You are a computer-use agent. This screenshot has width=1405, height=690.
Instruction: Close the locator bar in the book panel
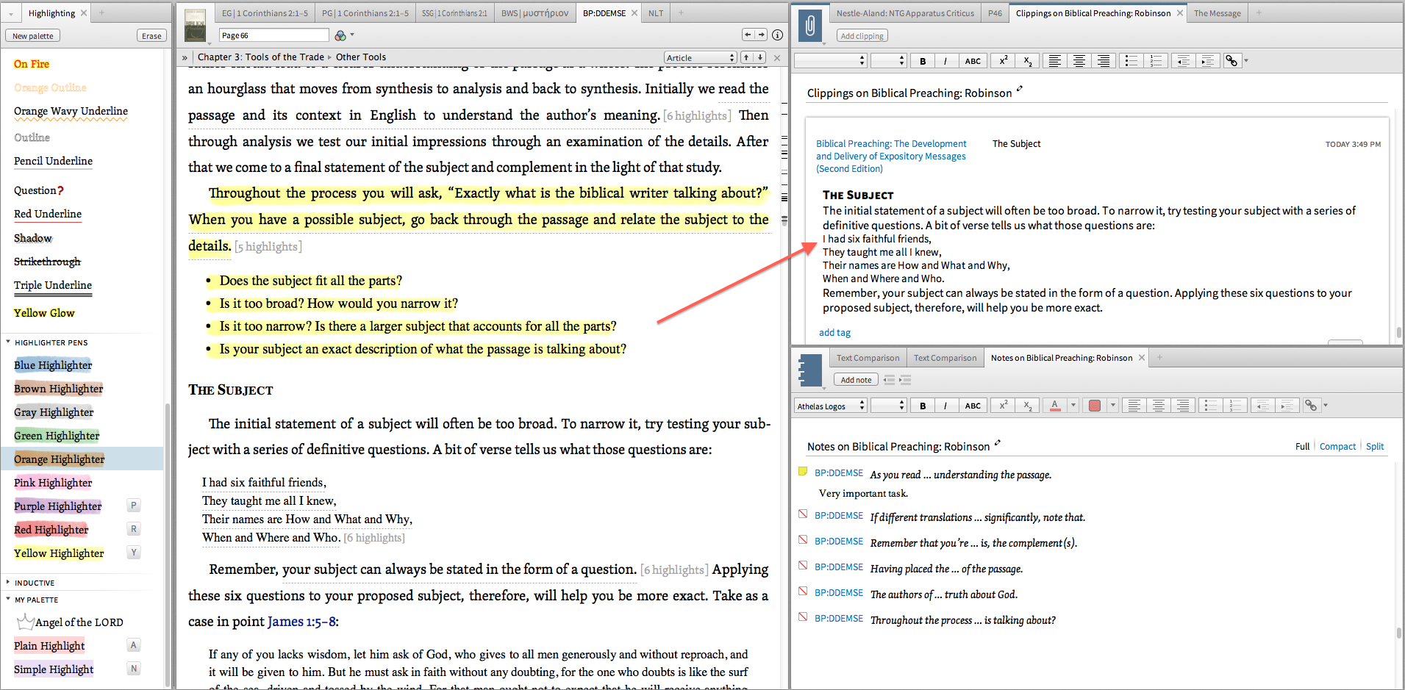777,57
